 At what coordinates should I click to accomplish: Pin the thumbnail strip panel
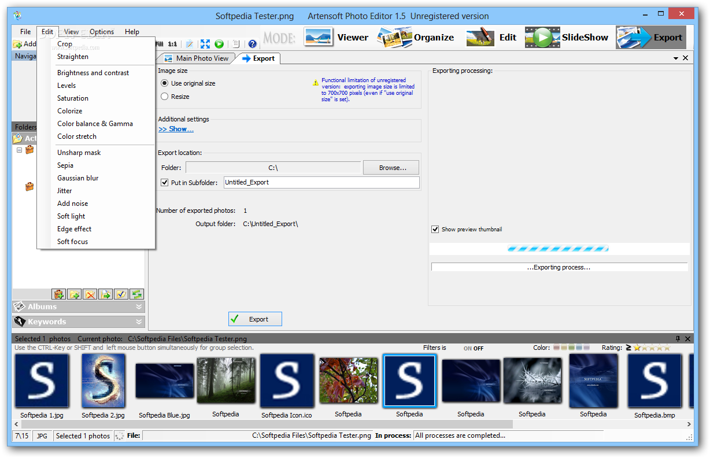[x=678, y=338]
